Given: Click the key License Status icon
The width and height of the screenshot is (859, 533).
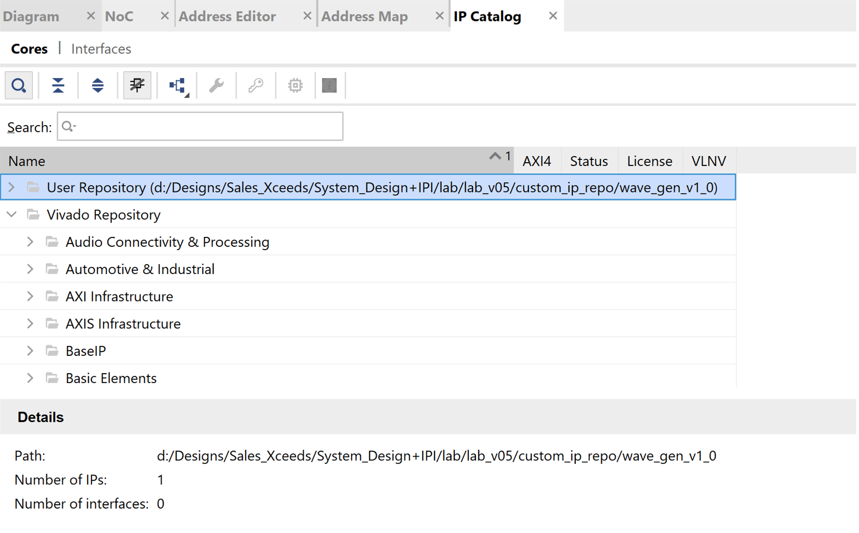Looking at the screenshot, I should [255, 85].
